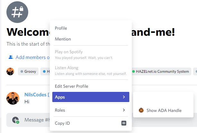Click the ID badge icon beside Copy ID
The height and width of the screenshot is (133, 197).
click(x=124, y=123)
